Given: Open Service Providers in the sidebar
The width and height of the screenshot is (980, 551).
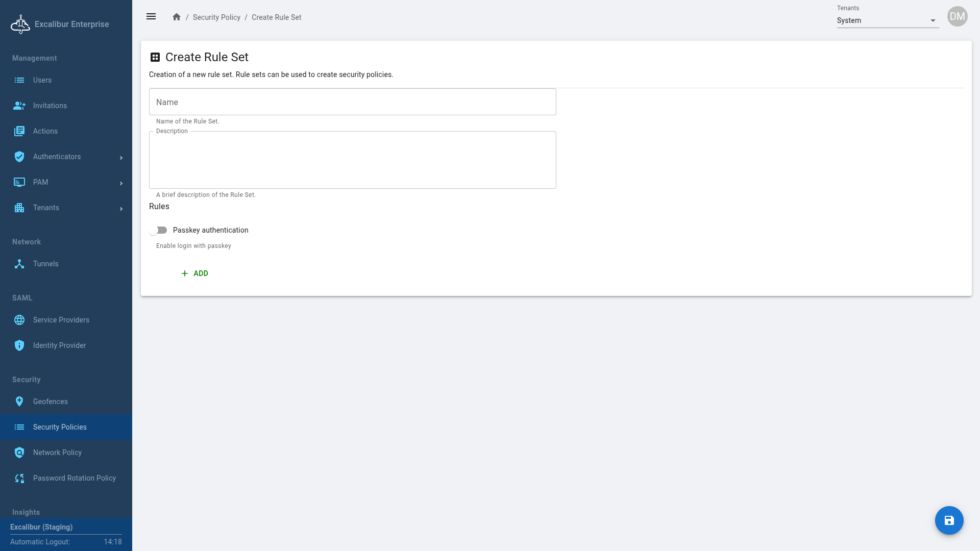Looking at the screenshot, I should pos(61,320).
